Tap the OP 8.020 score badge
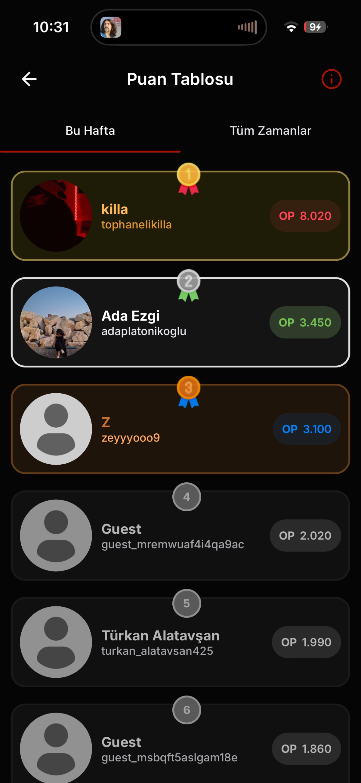 click(305, 216)
